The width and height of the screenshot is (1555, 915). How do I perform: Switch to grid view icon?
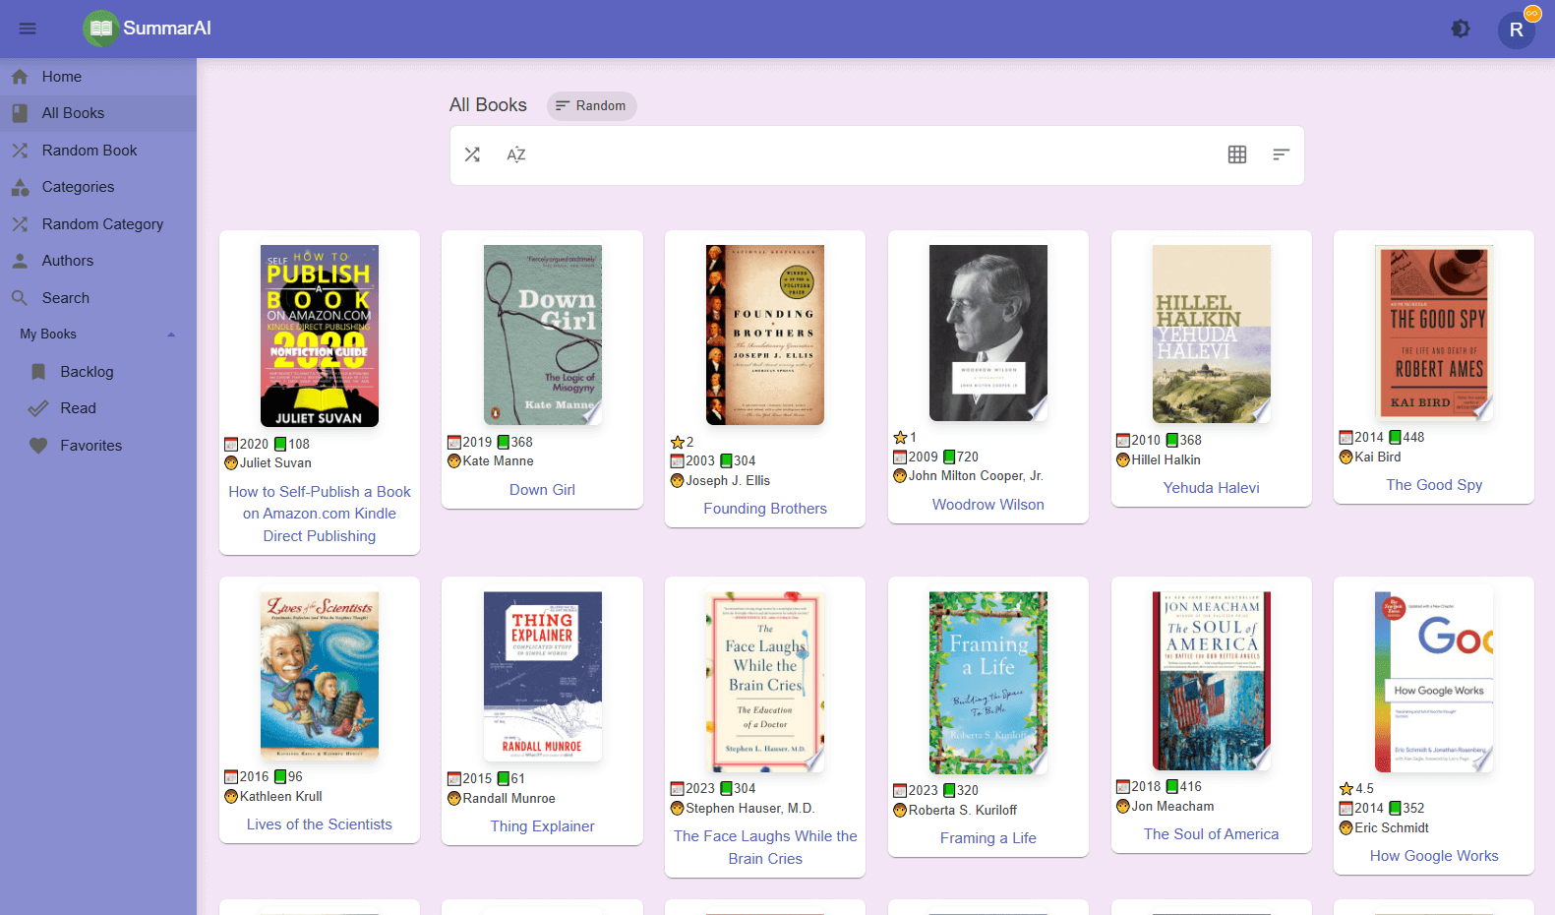tap(1237, 154)
